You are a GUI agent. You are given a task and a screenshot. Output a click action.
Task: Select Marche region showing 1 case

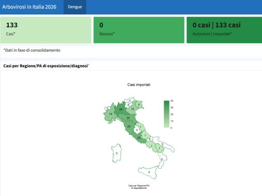coord(141,127)
